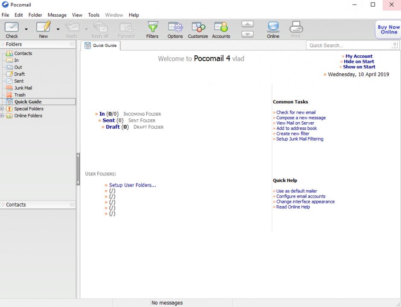Select Contacts in the folder tree
This screenshot has height=307, width=401.
tap(23, 53)
